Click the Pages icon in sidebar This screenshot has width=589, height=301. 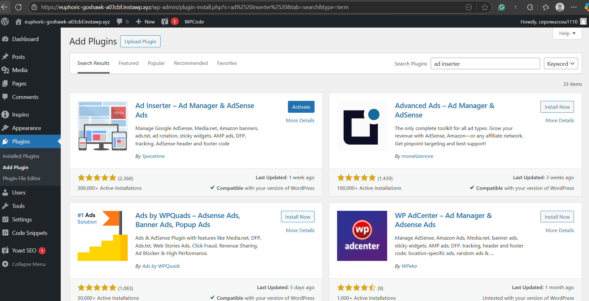(x=5, y=84)
